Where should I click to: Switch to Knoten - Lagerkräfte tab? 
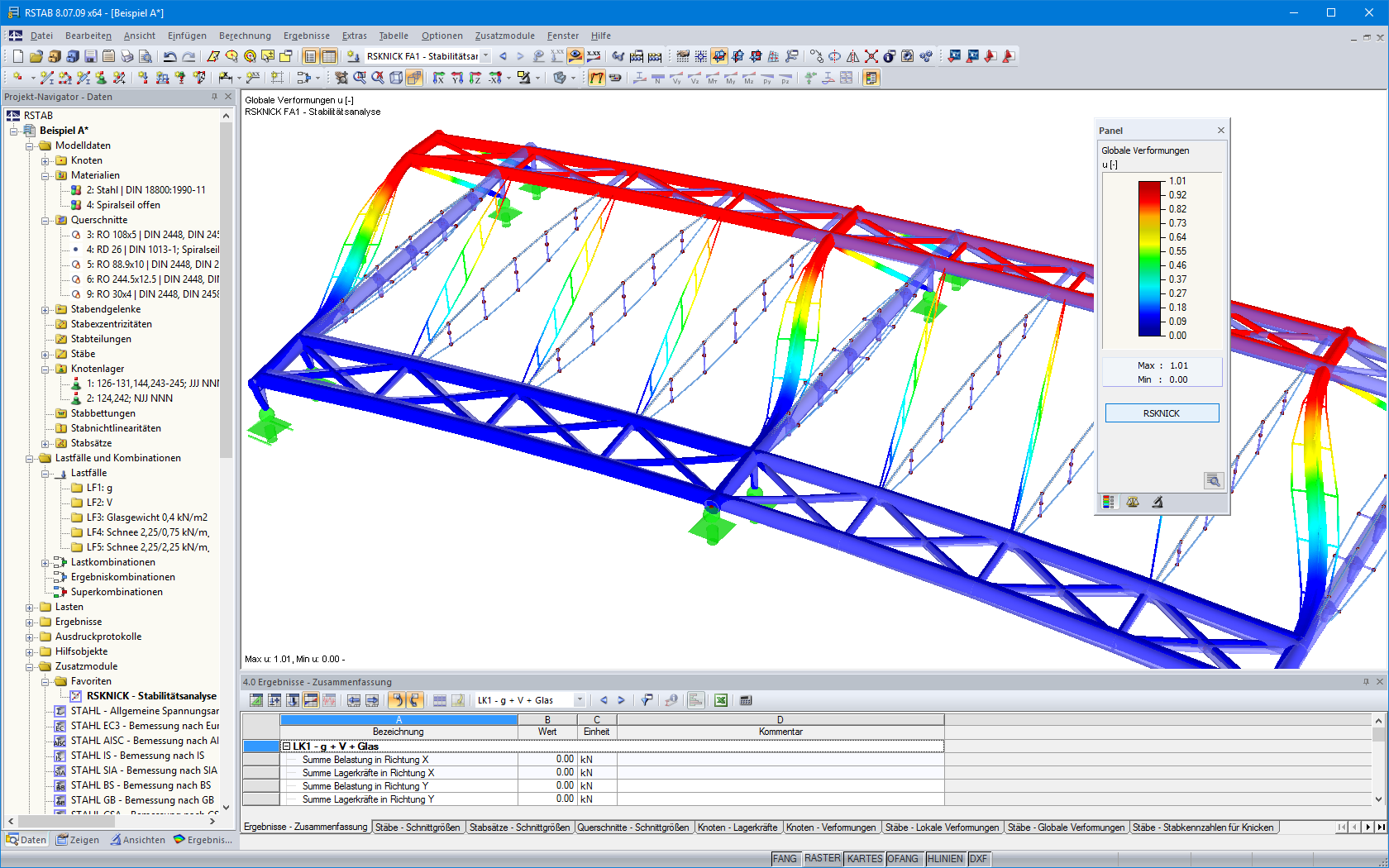(737, 827)
